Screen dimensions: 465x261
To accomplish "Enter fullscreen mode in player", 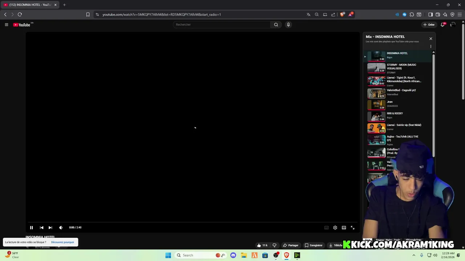I will pyautogui.click(x=352, y=228).
